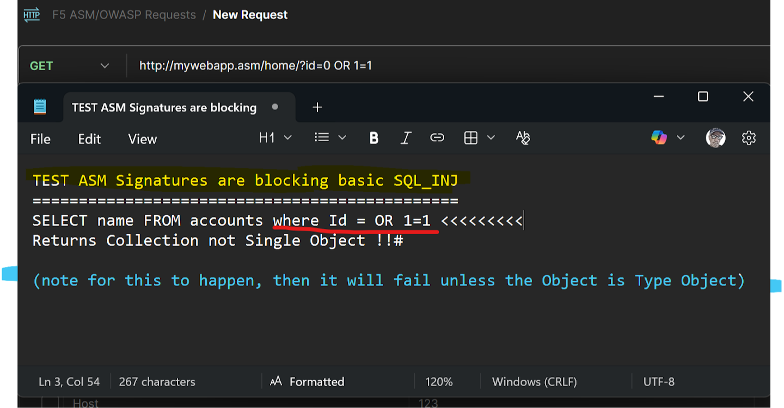Viewport: 784px width, 408px height.
Task: Click the user account avatar
Action: tap(715, 138)
